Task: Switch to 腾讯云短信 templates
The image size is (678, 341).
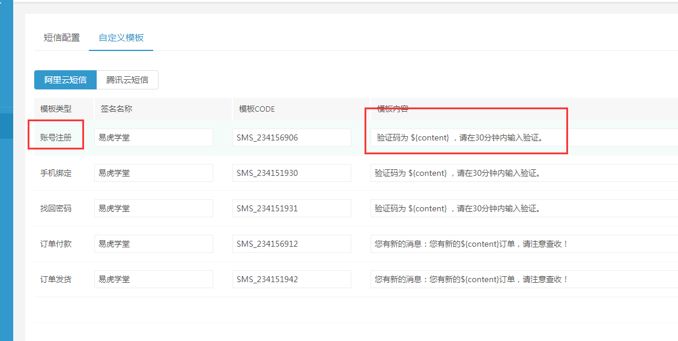Action: point(127,80)
